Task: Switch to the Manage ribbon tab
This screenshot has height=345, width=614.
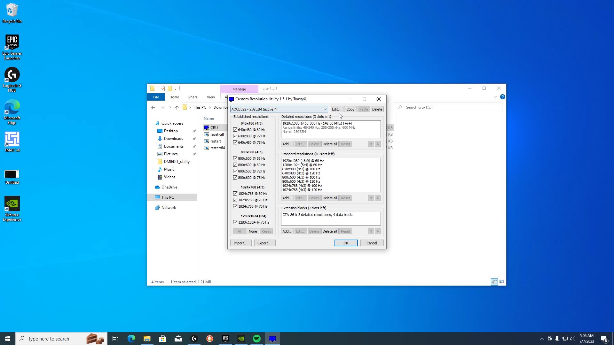Action: pos(239,89)
